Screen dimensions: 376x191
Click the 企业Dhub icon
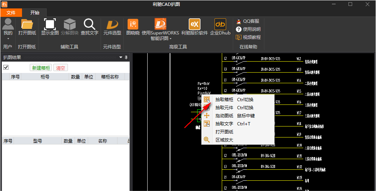pyautogui.click(x=220, y=25)
